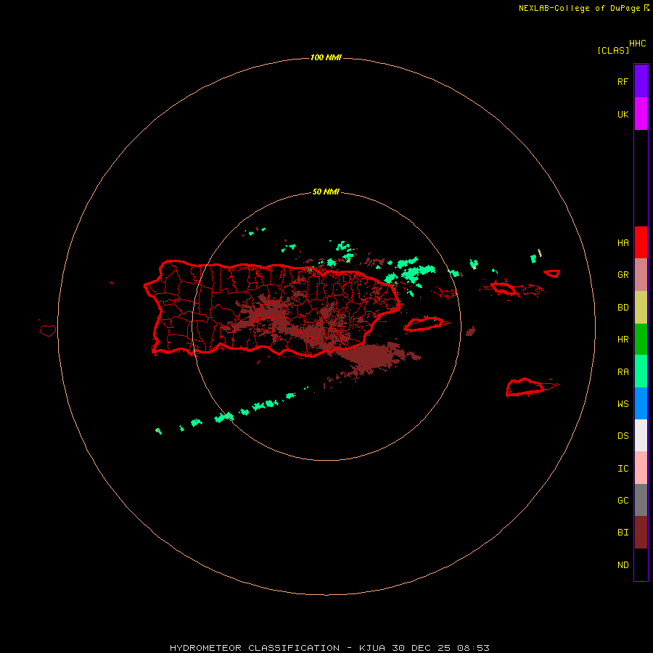Click the HHC product code text
Screen dimensions: 653x653
(x=637, y=44)
